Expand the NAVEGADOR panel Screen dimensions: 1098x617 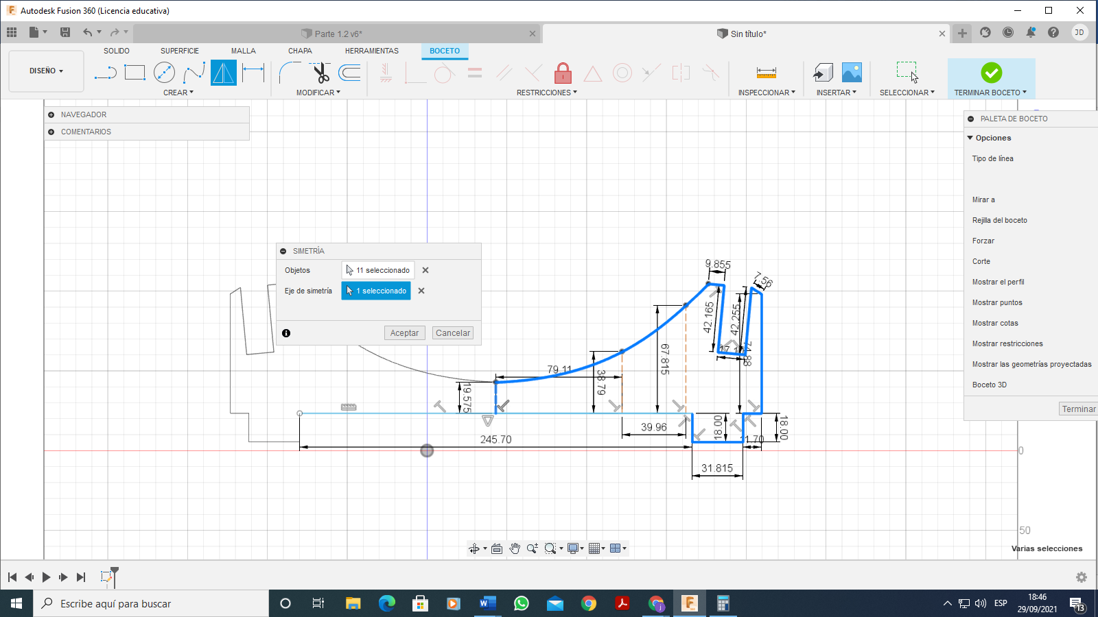click(51, 114)
